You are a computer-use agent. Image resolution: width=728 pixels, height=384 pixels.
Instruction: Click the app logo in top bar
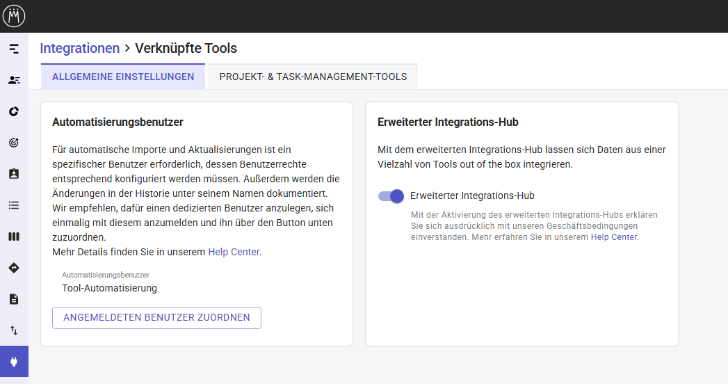pyautogui.click(x=14, y=16)
